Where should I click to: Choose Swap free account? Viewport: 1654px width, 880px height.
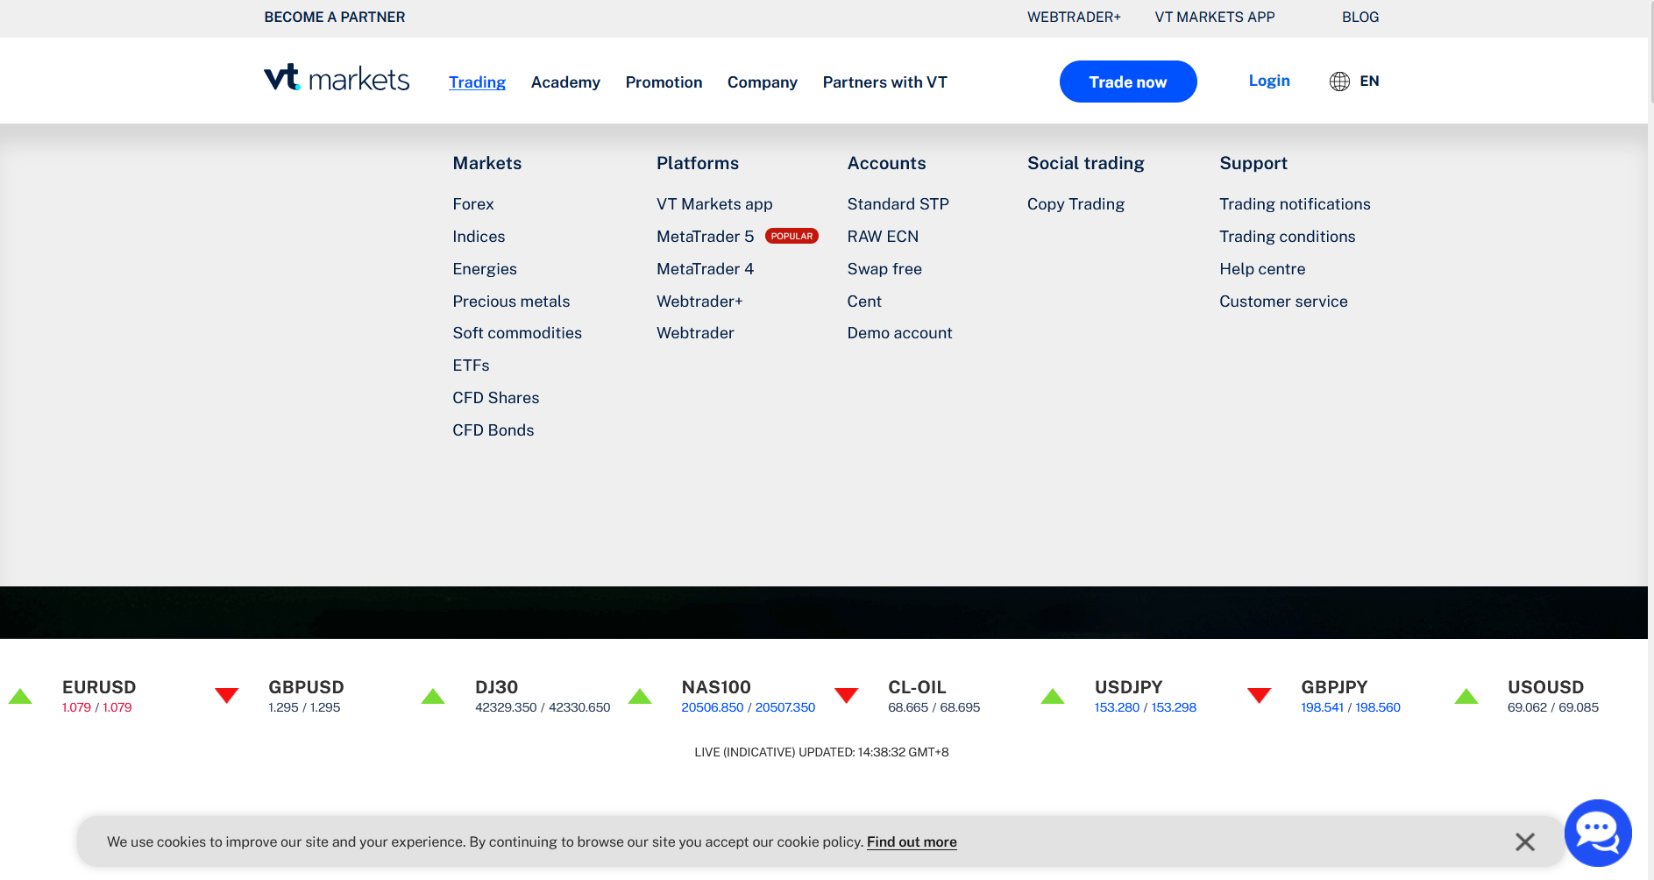click(884, 269)
